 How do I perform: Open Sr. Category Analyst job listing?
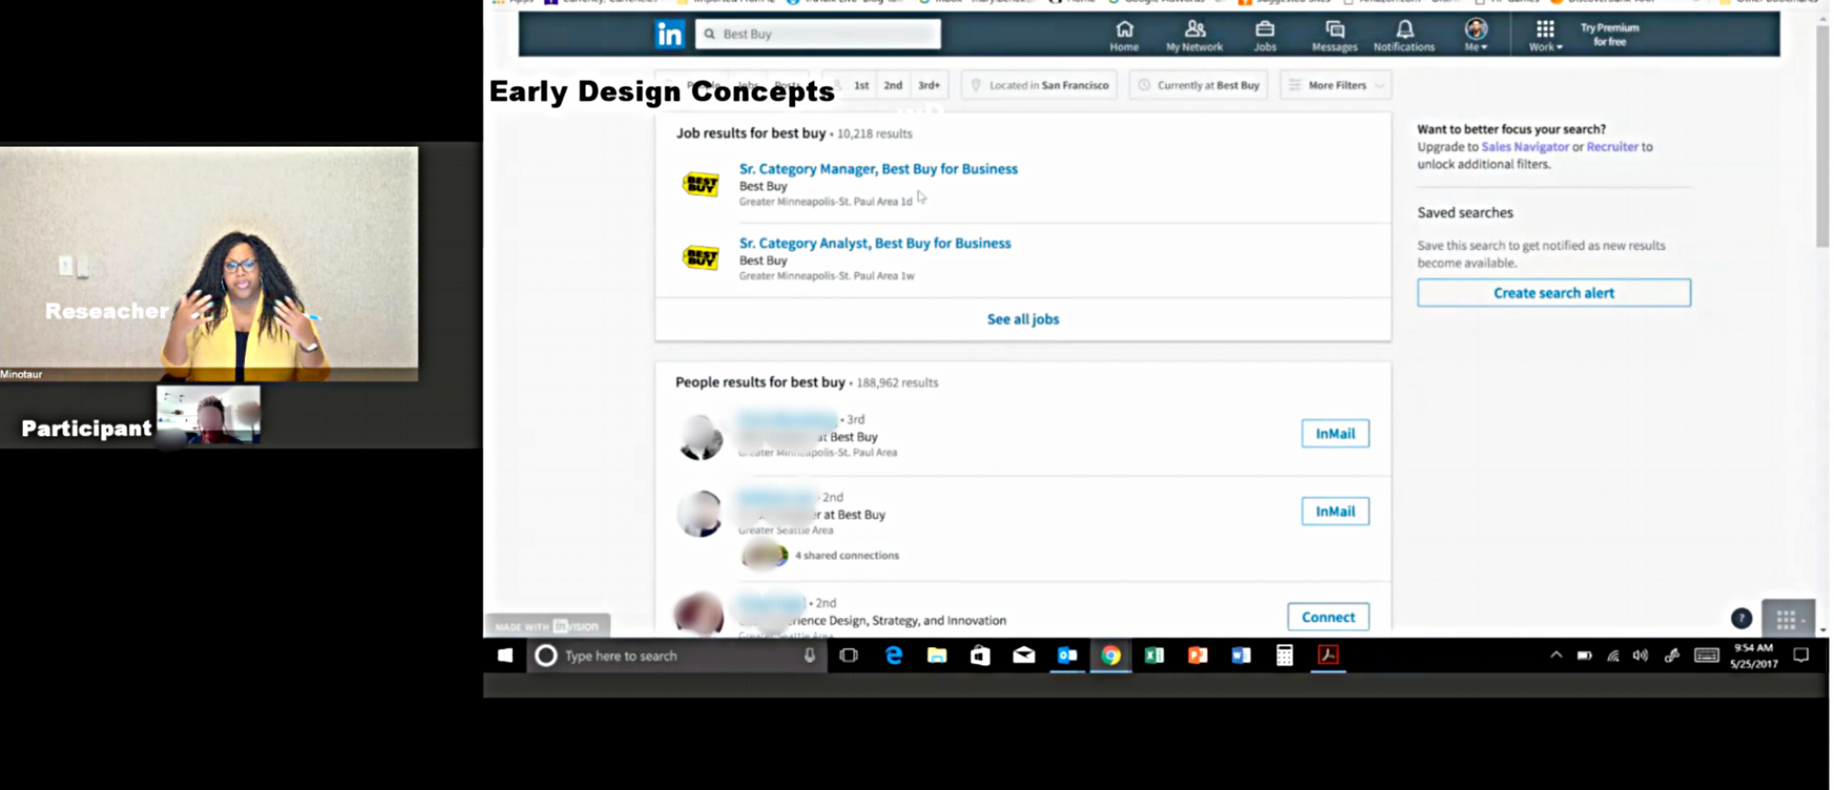coord(875,243)
